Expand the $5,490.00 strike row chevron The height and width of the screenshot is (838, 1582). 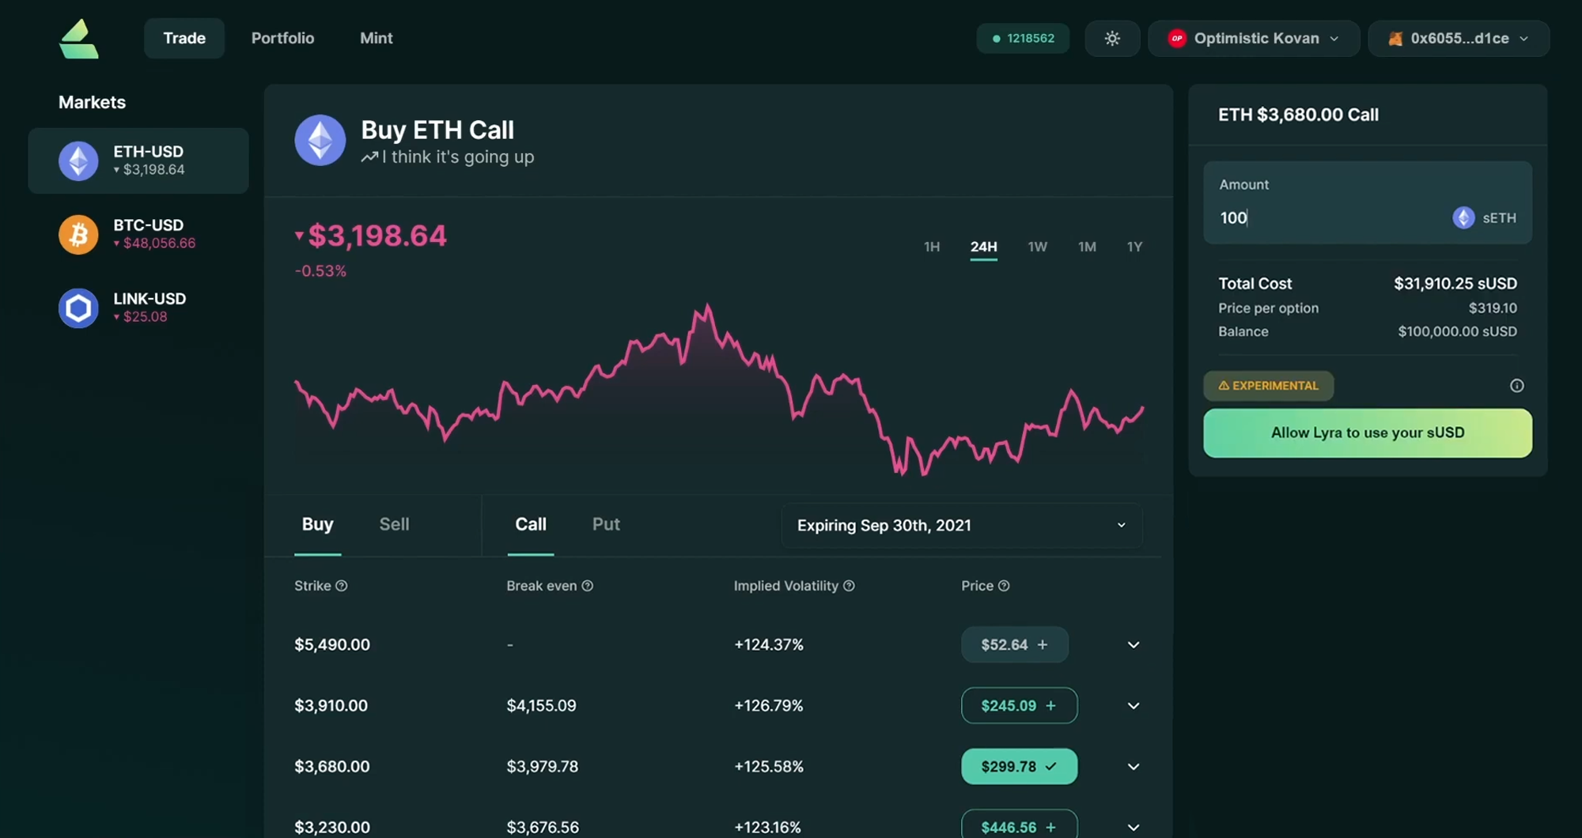pyautogui.click(x=1133, y=644)
